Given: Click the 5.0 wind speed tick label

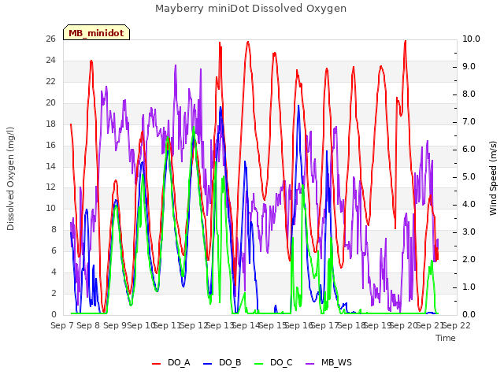Looking at the screenshot, I should click(469, 176).
